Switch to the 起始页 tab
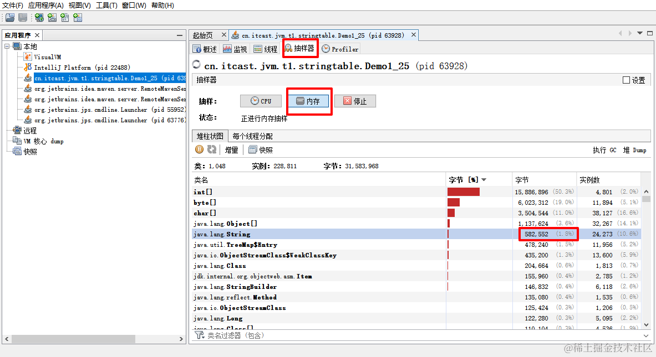Viewport: 656px width, 357px height. (x=203, y=35)
